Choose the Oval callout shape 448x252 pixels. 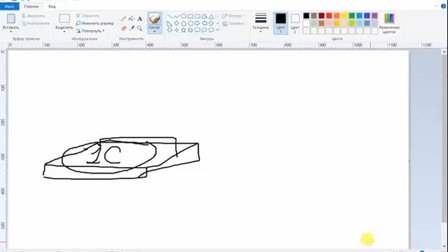pos(204,29)
